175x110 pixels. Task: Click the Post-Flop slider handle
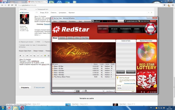[123, 88]
